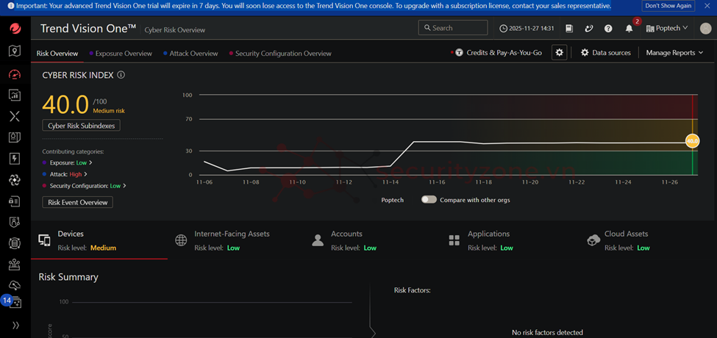Viewport: 717px width, 338px height.
Task: Click the Cyber Risk Index info icon
Action: click(x=121, y=75)
